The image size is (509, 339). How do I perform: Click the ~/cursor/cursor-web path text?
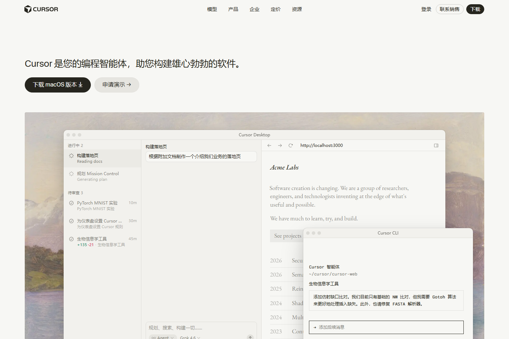tap(333, 274)
